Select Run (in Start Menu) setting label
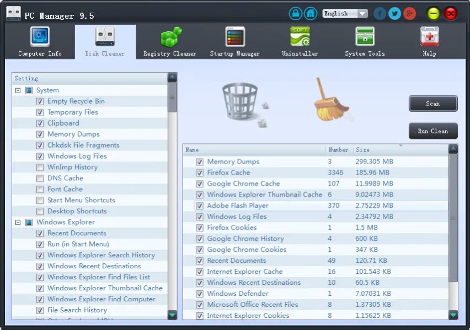The height and width of the screenshot is (330, 470). (x=78, y=245)
